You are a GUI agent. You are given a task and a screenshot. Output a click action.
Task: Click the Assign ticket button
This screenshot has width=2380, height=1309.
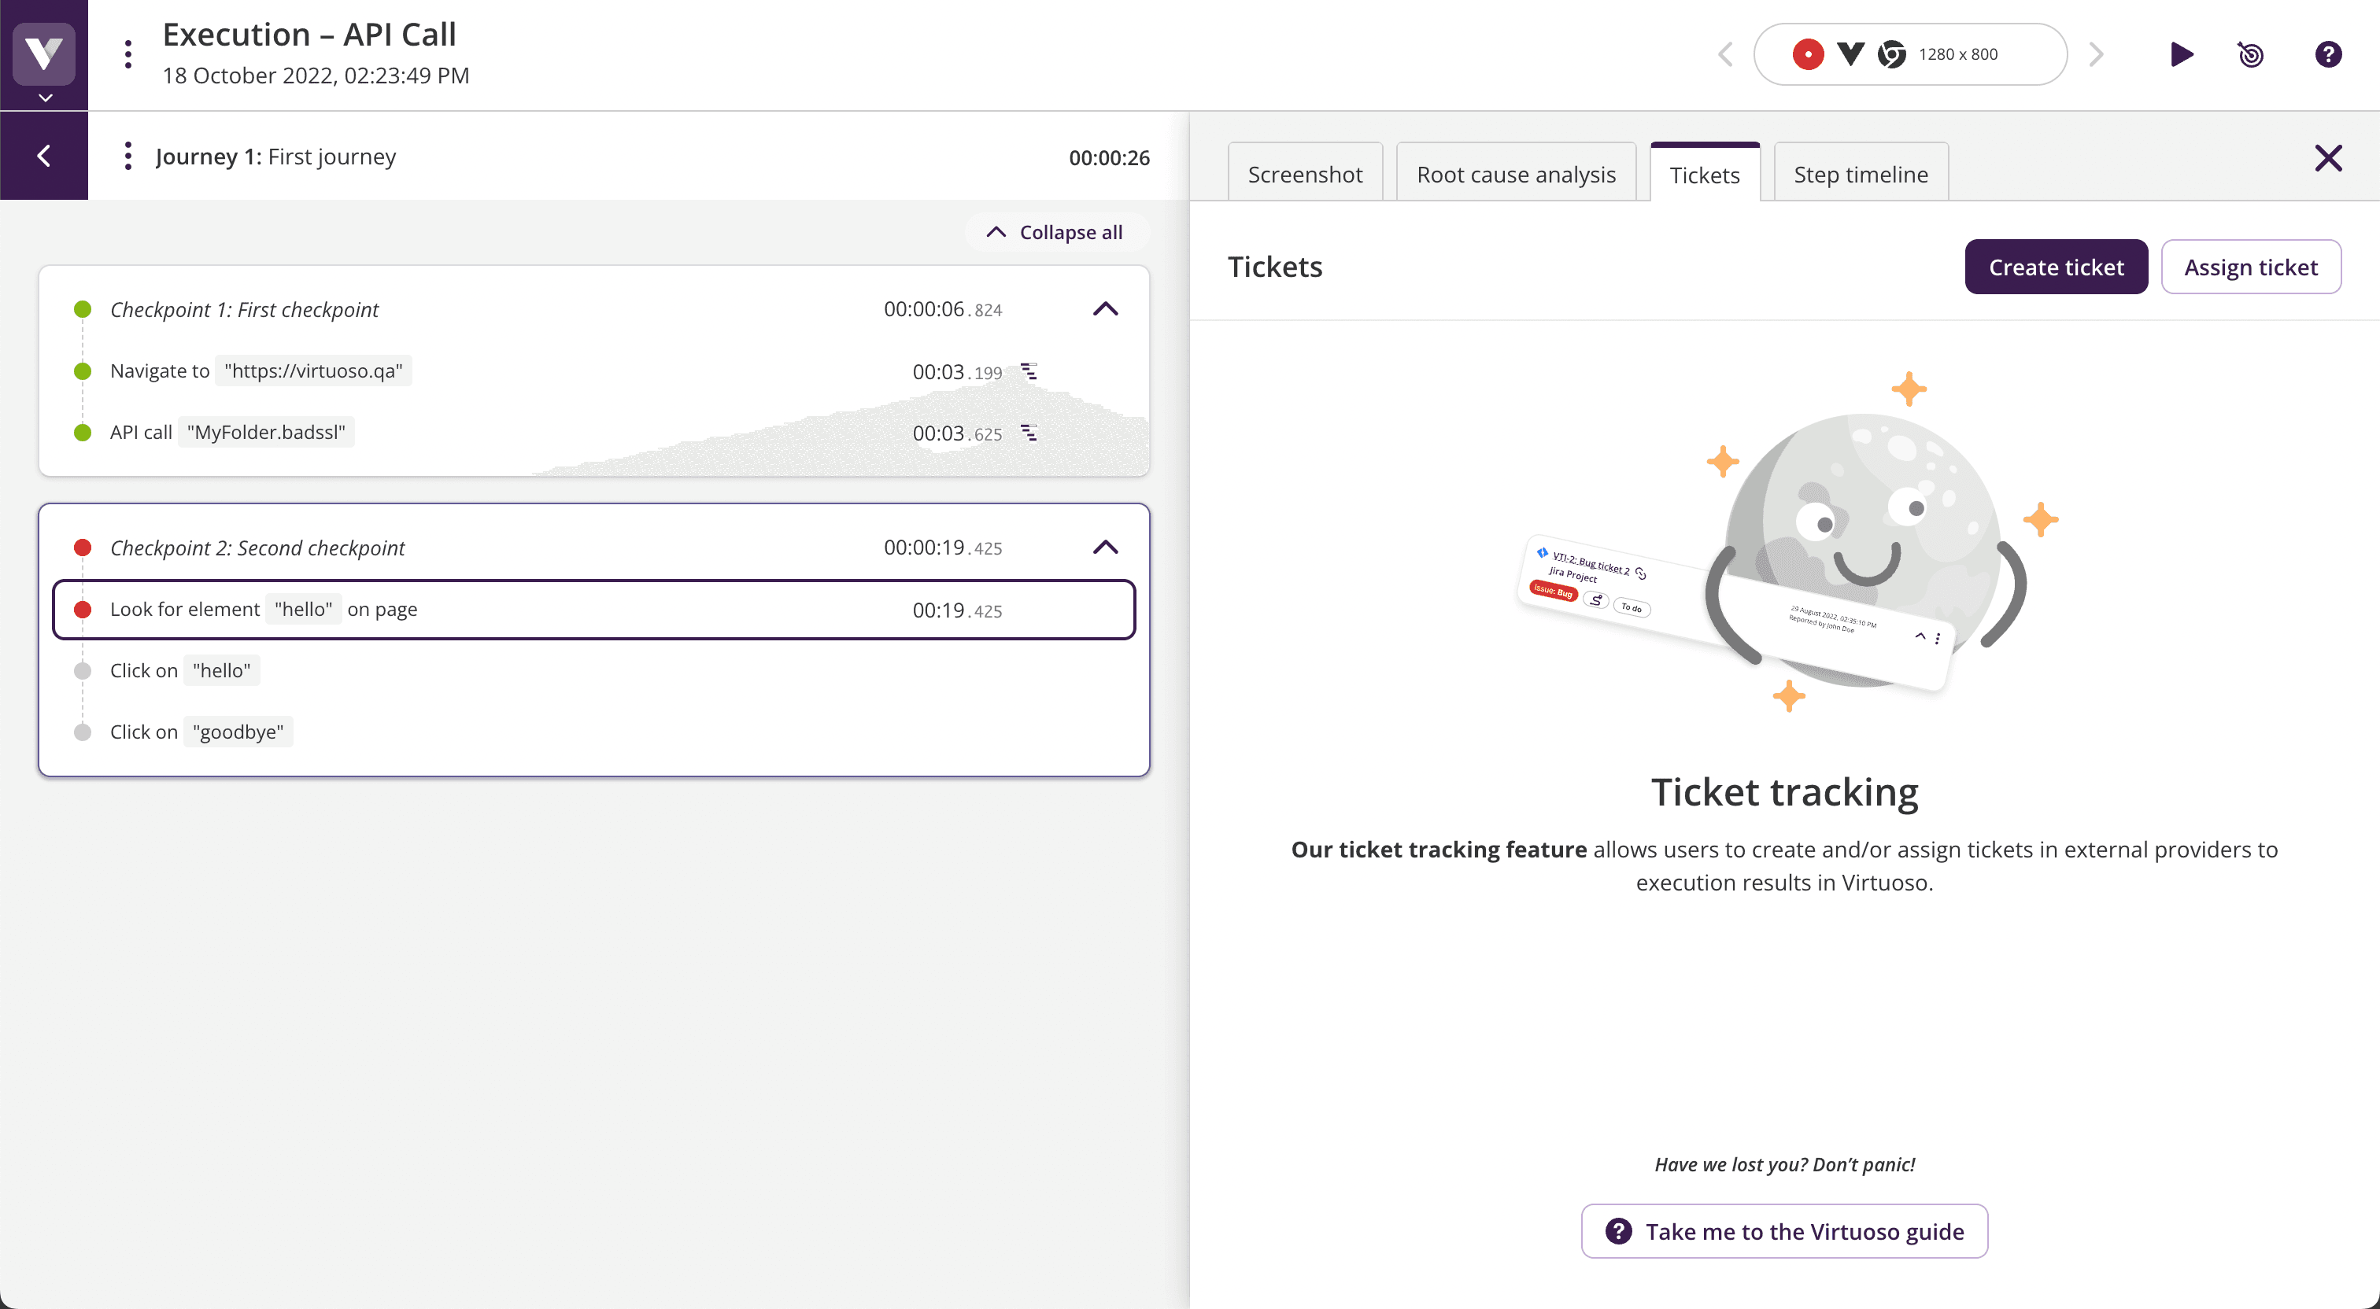[2252, 267]
